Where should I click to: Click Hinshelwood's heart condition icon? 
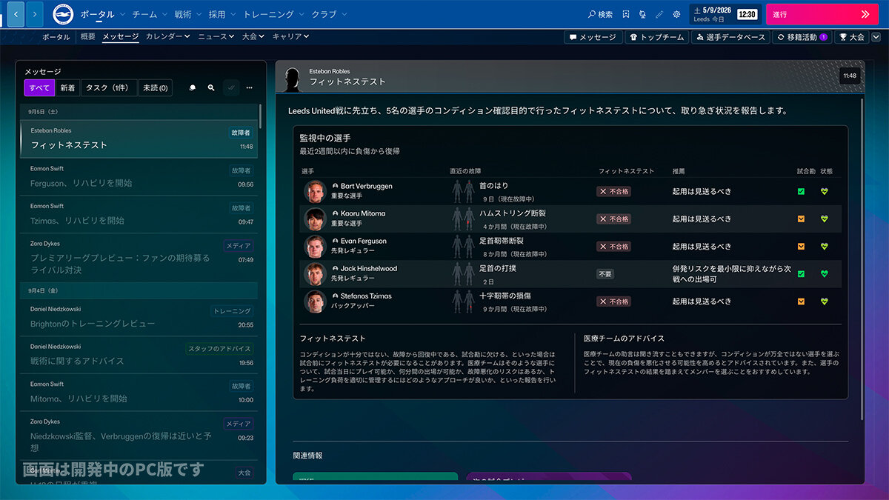[x=825, y=274]
